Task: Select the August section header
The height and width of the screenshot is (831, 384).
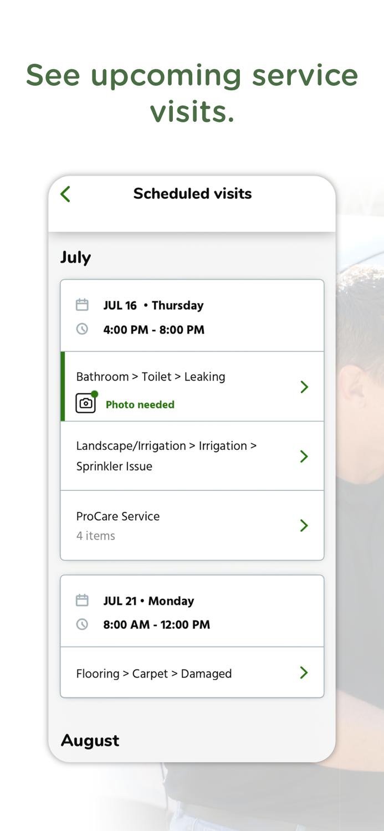Action: [x=90, y=740]
